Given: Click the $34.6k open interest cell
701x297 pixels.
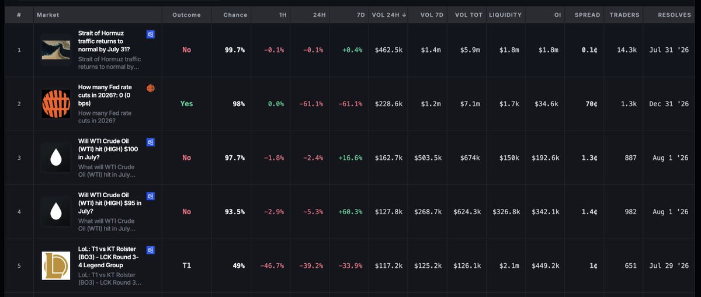Looking at the screenshot, I should [547, 104].
